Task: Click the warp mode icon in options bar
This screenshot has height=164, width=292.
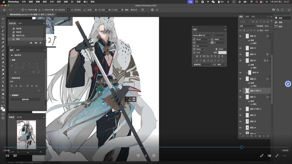Action: 143,10
